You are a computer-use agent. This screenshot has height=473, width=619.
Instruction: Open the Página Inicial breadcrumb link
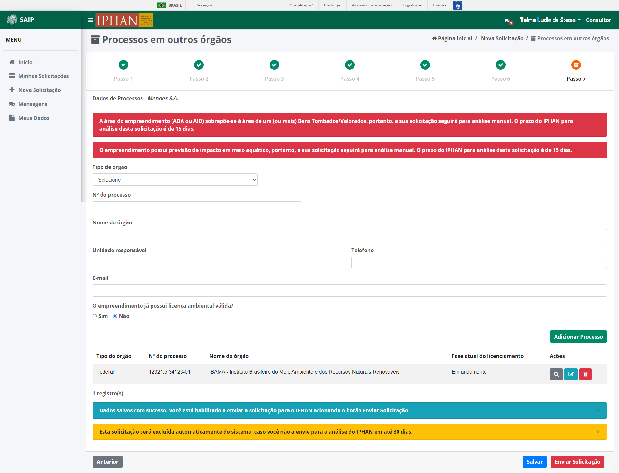coord(452,38)
